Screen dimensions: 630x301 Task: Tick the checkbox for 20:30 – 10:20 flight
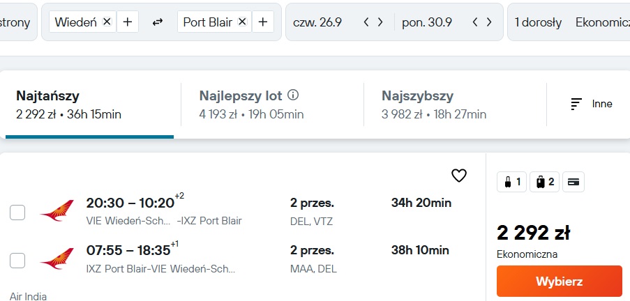click(17, 213)
